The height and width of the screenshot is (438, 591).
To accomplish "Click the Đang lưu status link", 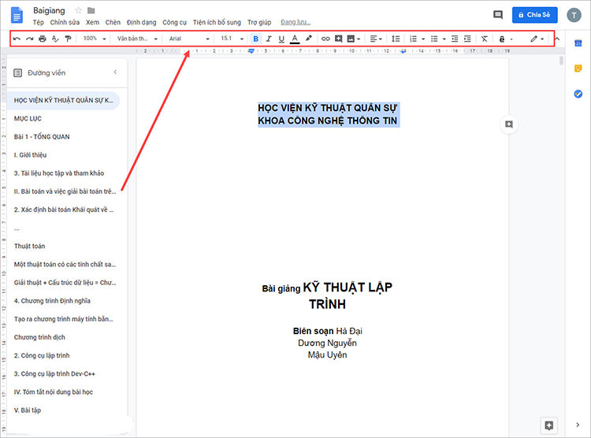I will (295, 22).
